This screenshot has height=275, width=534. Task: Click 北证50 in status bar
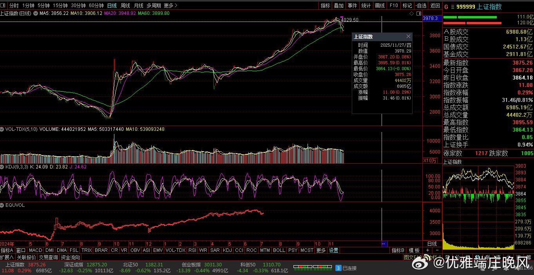[130, 265]
